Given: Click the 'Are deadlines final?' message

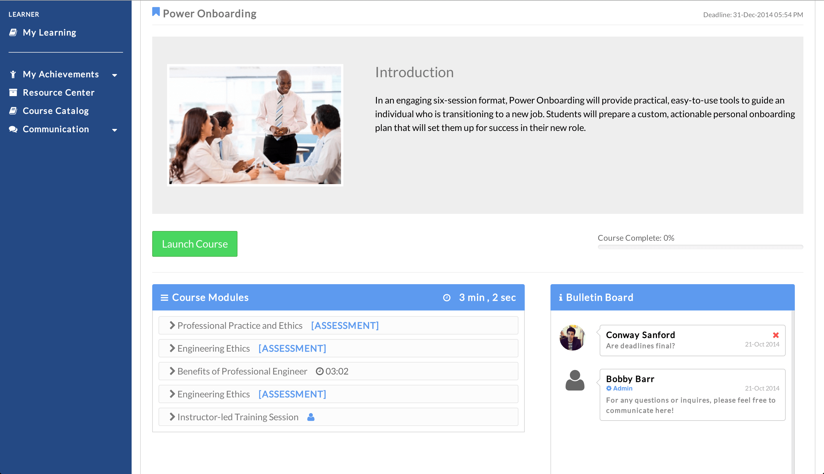Looking at the screenshot, I should click(x=640, y=346).
